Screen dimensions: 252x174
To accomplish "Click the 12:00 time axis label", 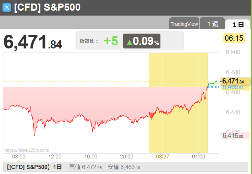I will coord(55,156).
